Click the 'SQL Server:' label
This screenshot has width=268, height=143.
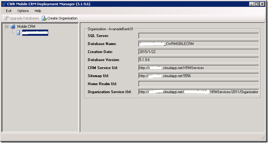(98, 36)
